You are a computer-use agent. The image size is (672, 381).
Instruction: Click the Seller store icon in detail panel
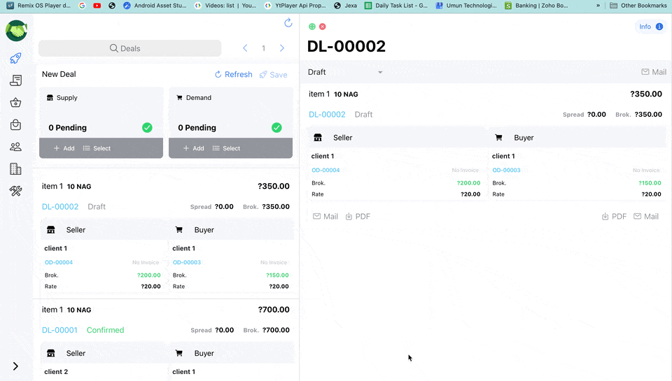tap(318, 138)
